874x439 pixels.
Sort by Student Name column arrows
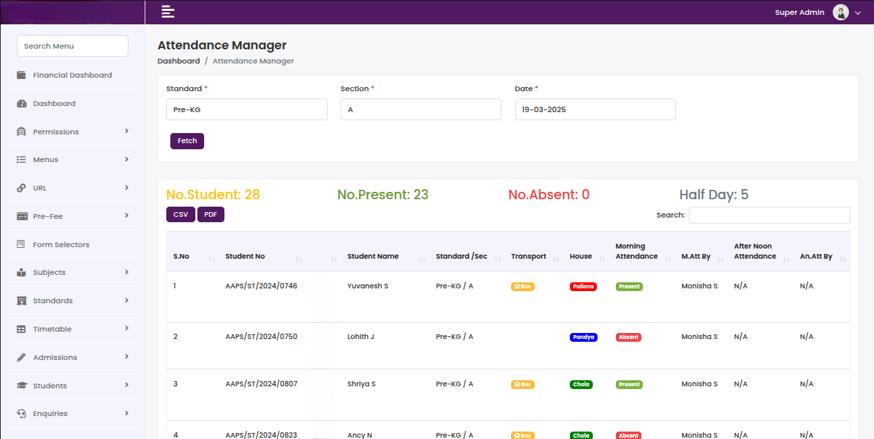pyautogui.click(x=422, y=259)
